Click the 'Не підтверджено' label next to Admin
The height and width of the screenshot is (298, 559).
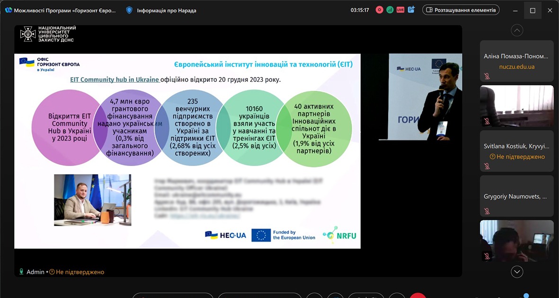point(80,272)
